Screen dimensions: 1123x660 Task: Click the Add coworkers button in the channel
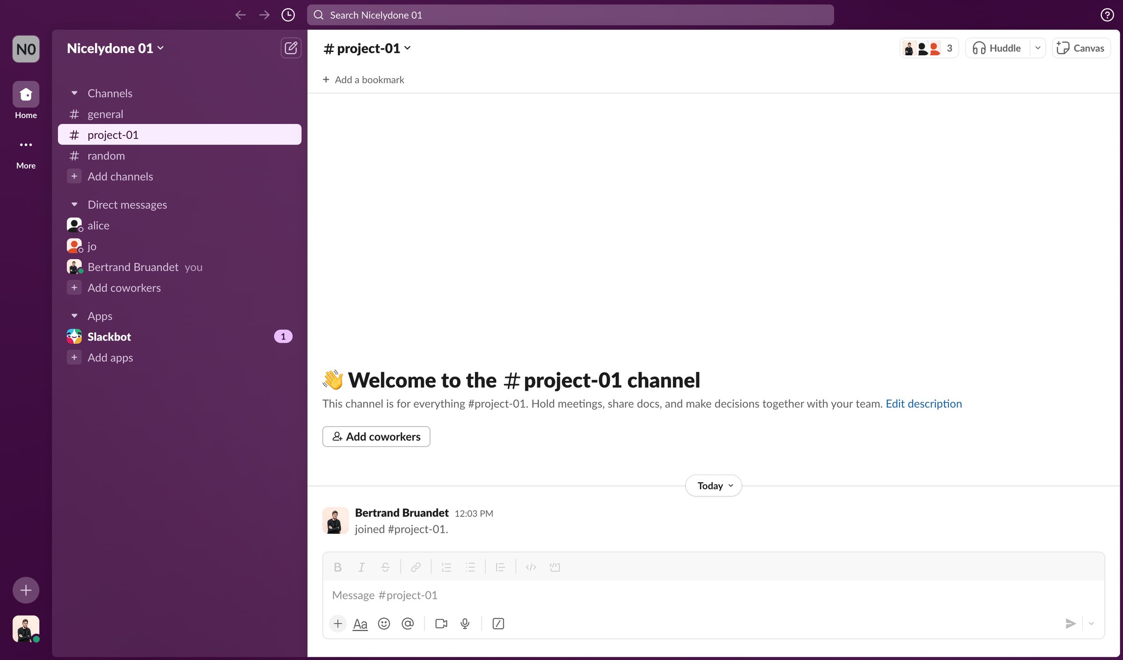[x=376, y=436]
